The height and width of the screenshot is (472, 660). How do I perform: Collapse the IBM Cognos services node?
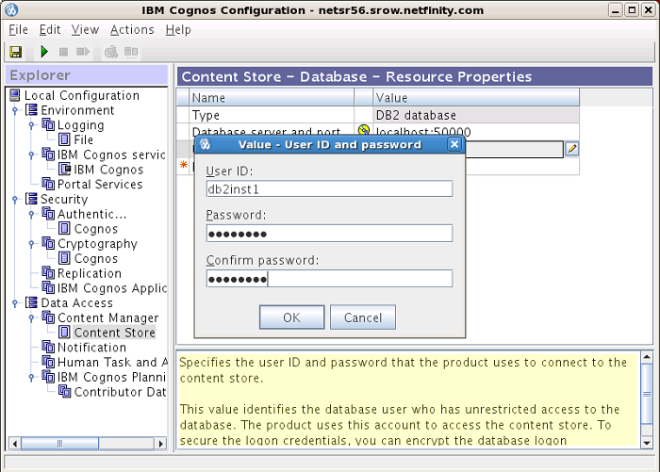click(x=31, y=155)
